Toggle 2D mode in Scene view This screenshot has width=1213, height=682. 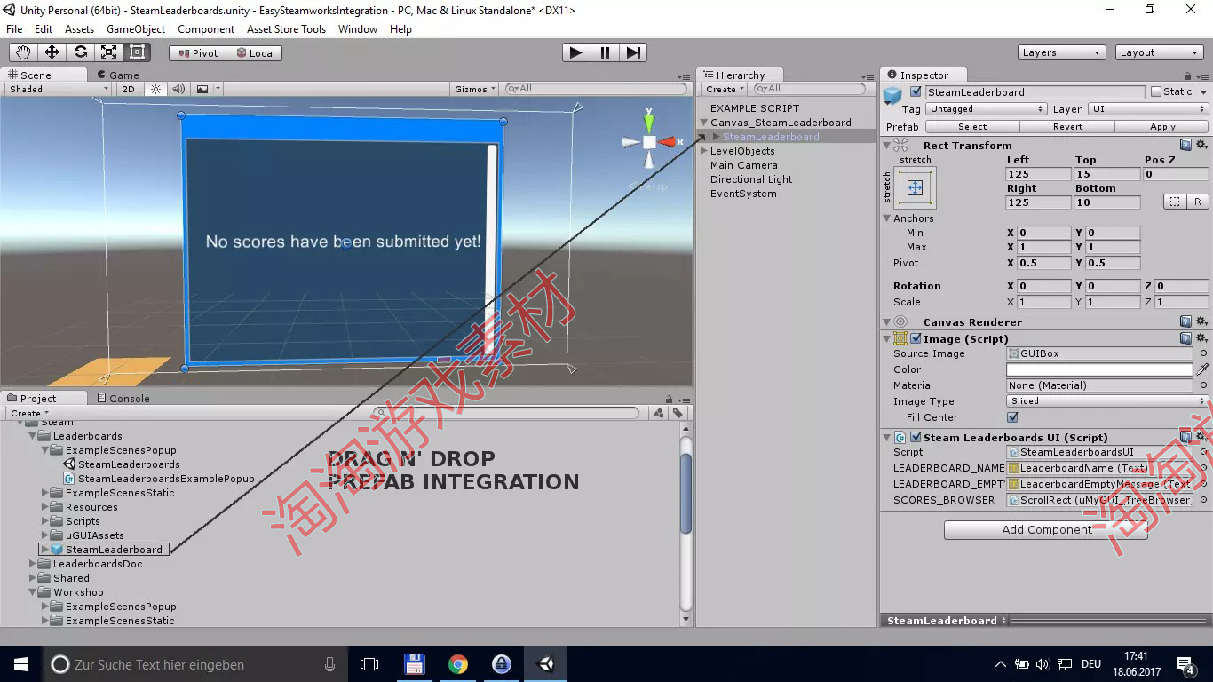[129, 89]
